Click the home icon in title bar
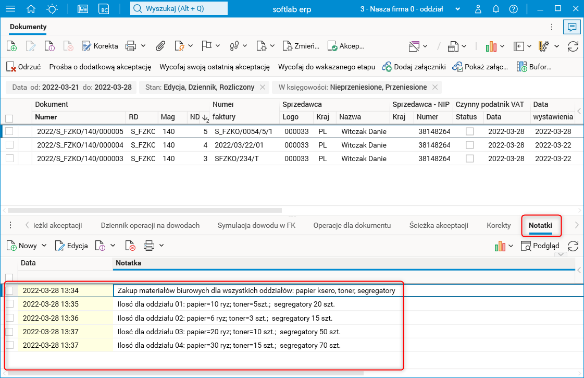This screenshot has height=378, width=584. (31, 9)
